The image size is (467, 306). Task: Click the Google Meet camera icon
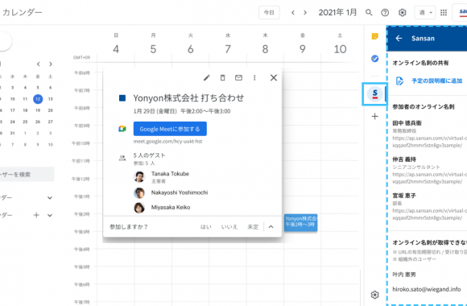122,129
